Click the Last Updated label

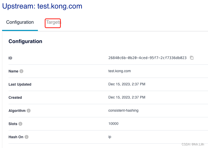pos(20,84)
